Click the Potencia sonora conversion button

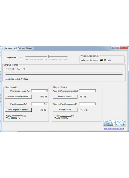(65, 96)
